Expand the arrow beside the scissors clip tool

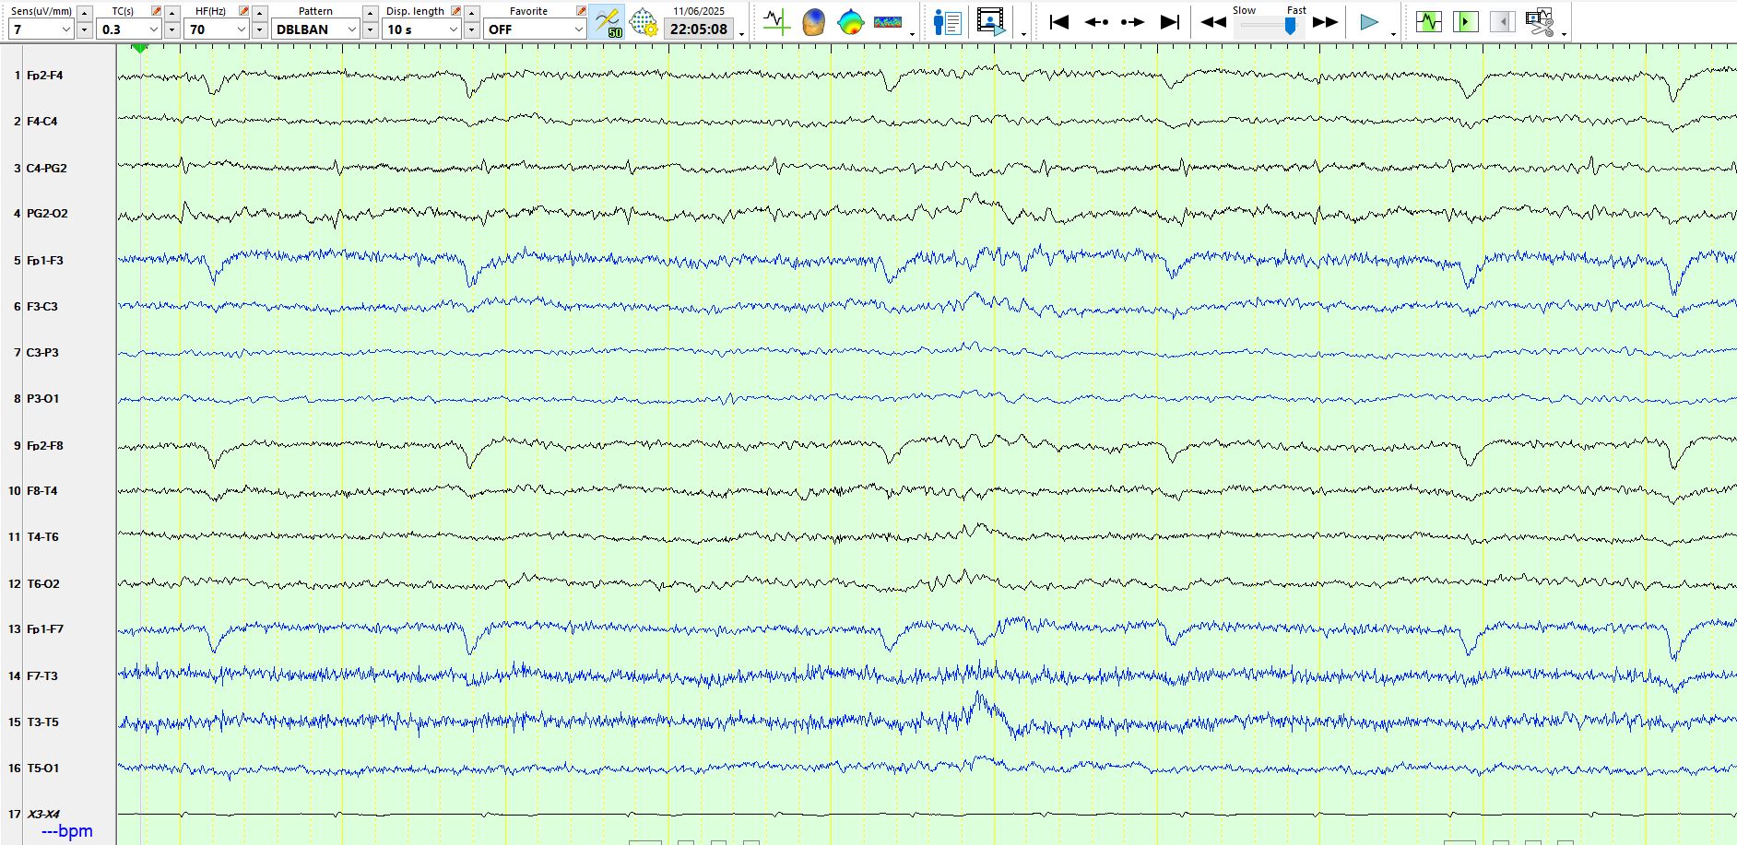pos(1564,34)
